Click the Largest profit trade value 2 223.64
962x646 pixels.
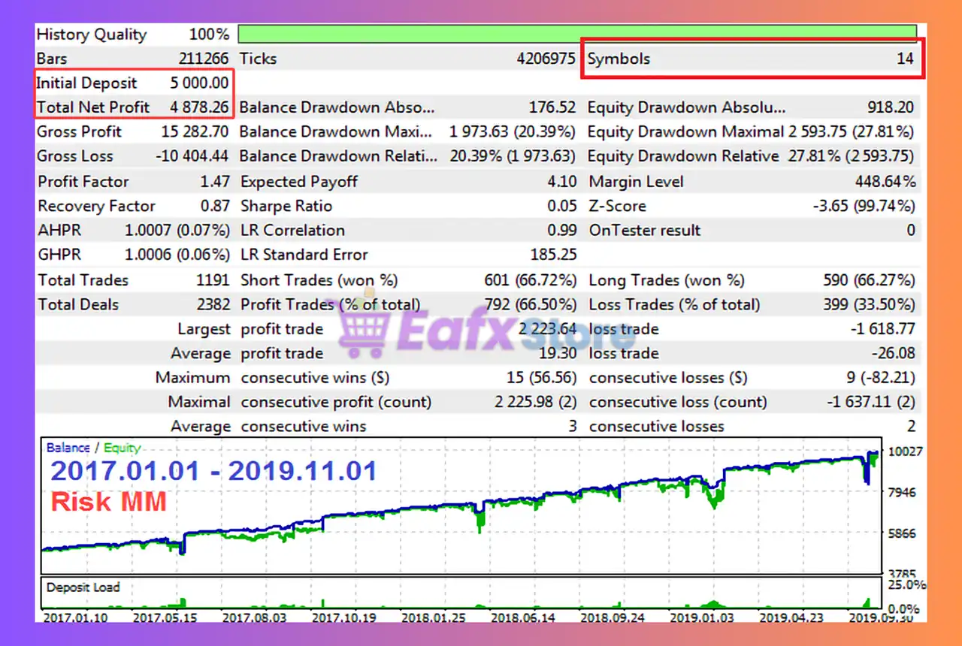pos(546,329)
